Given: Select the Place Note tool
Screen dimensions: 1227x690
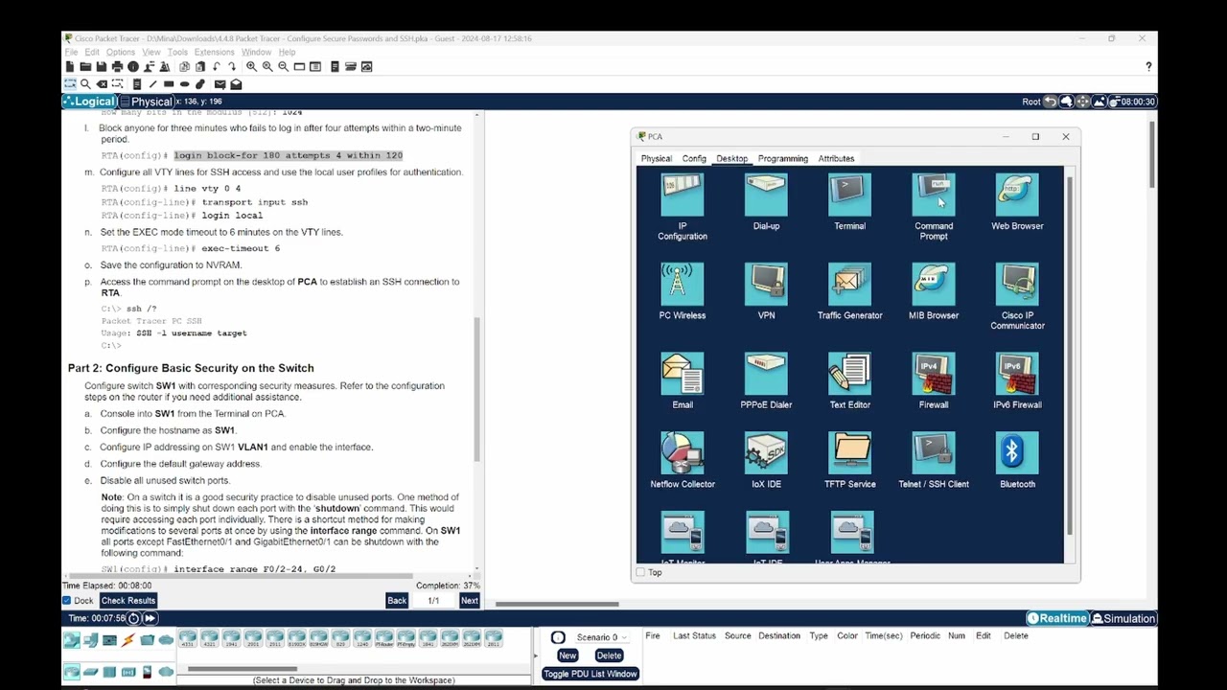Looking at the screenshot, I should 136,84.
